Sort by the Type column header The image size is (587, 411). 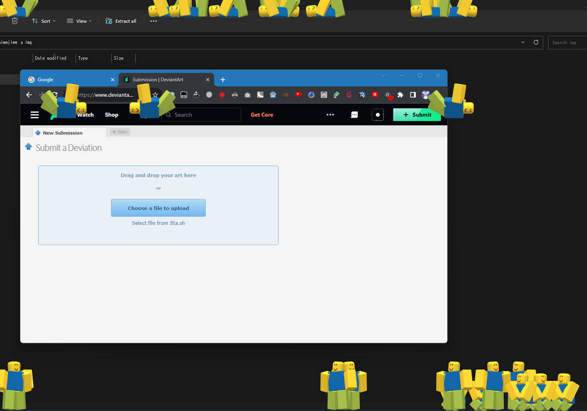tap(83, 58)
